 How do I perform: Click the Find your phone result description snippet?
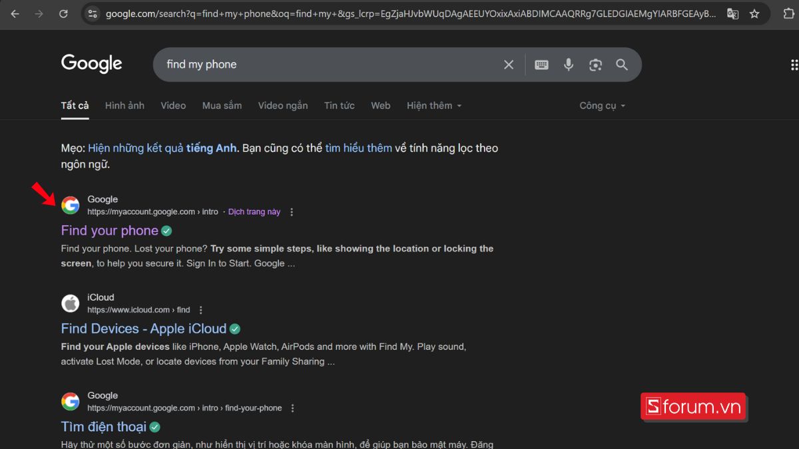(x=277, y=256)
